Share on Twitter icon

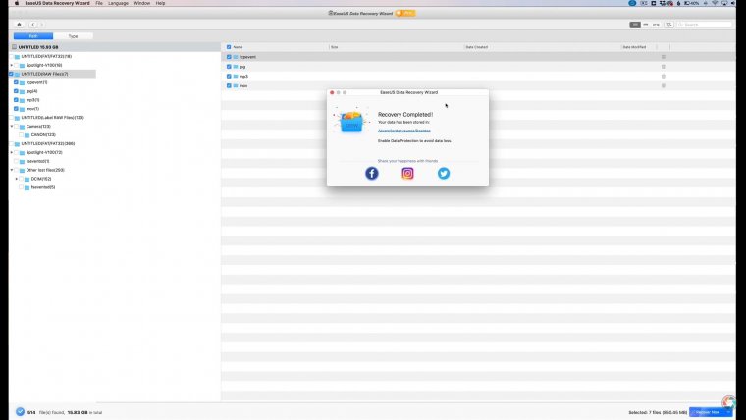coord(444,173)
